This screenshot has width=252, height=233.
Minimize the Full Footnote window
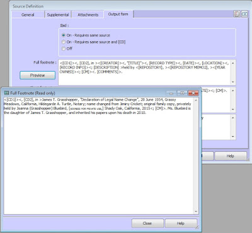(171, 93)
